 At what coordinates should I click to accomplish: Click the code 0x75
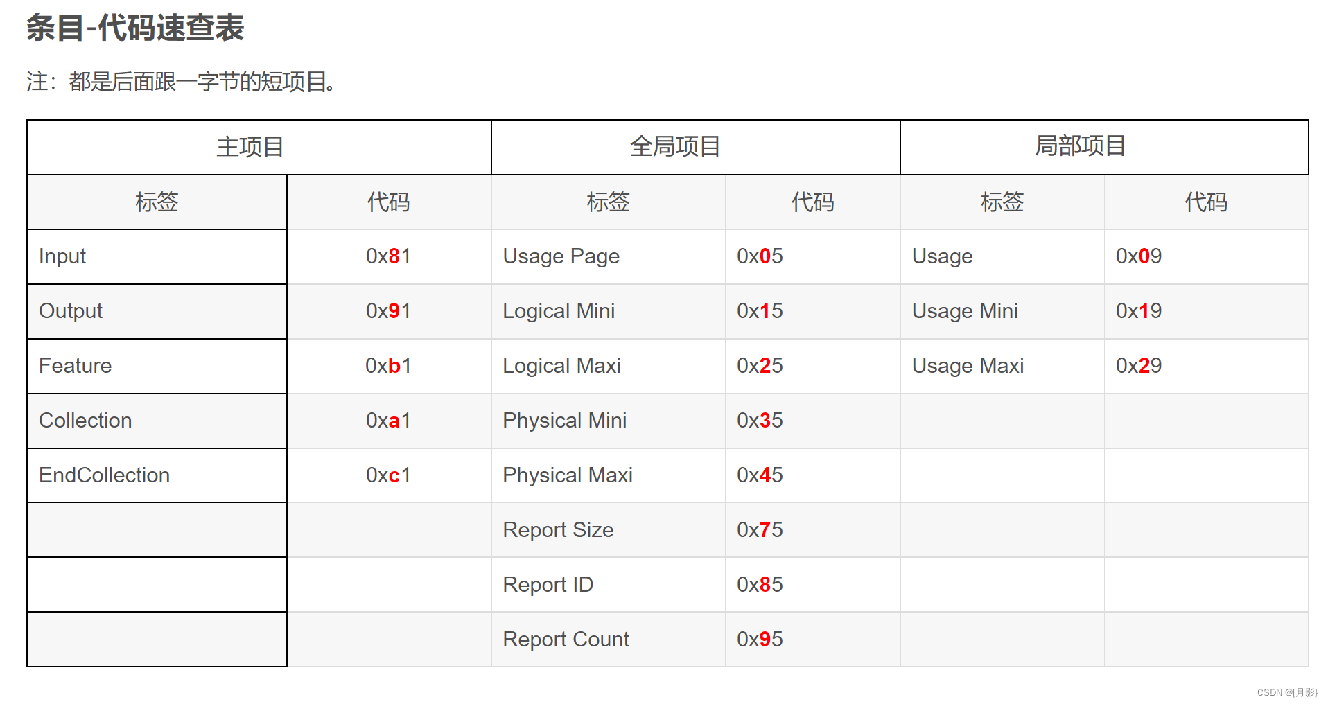click(760, 530)
